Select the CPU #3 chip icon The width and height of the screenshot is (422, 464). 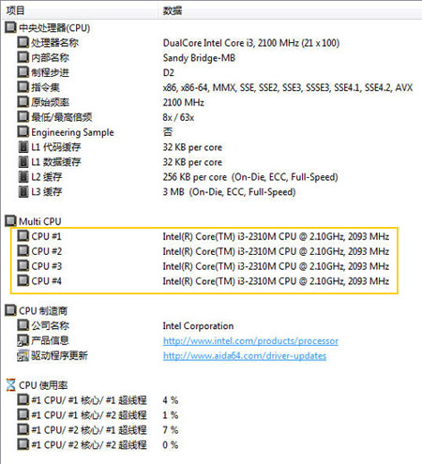23,265
